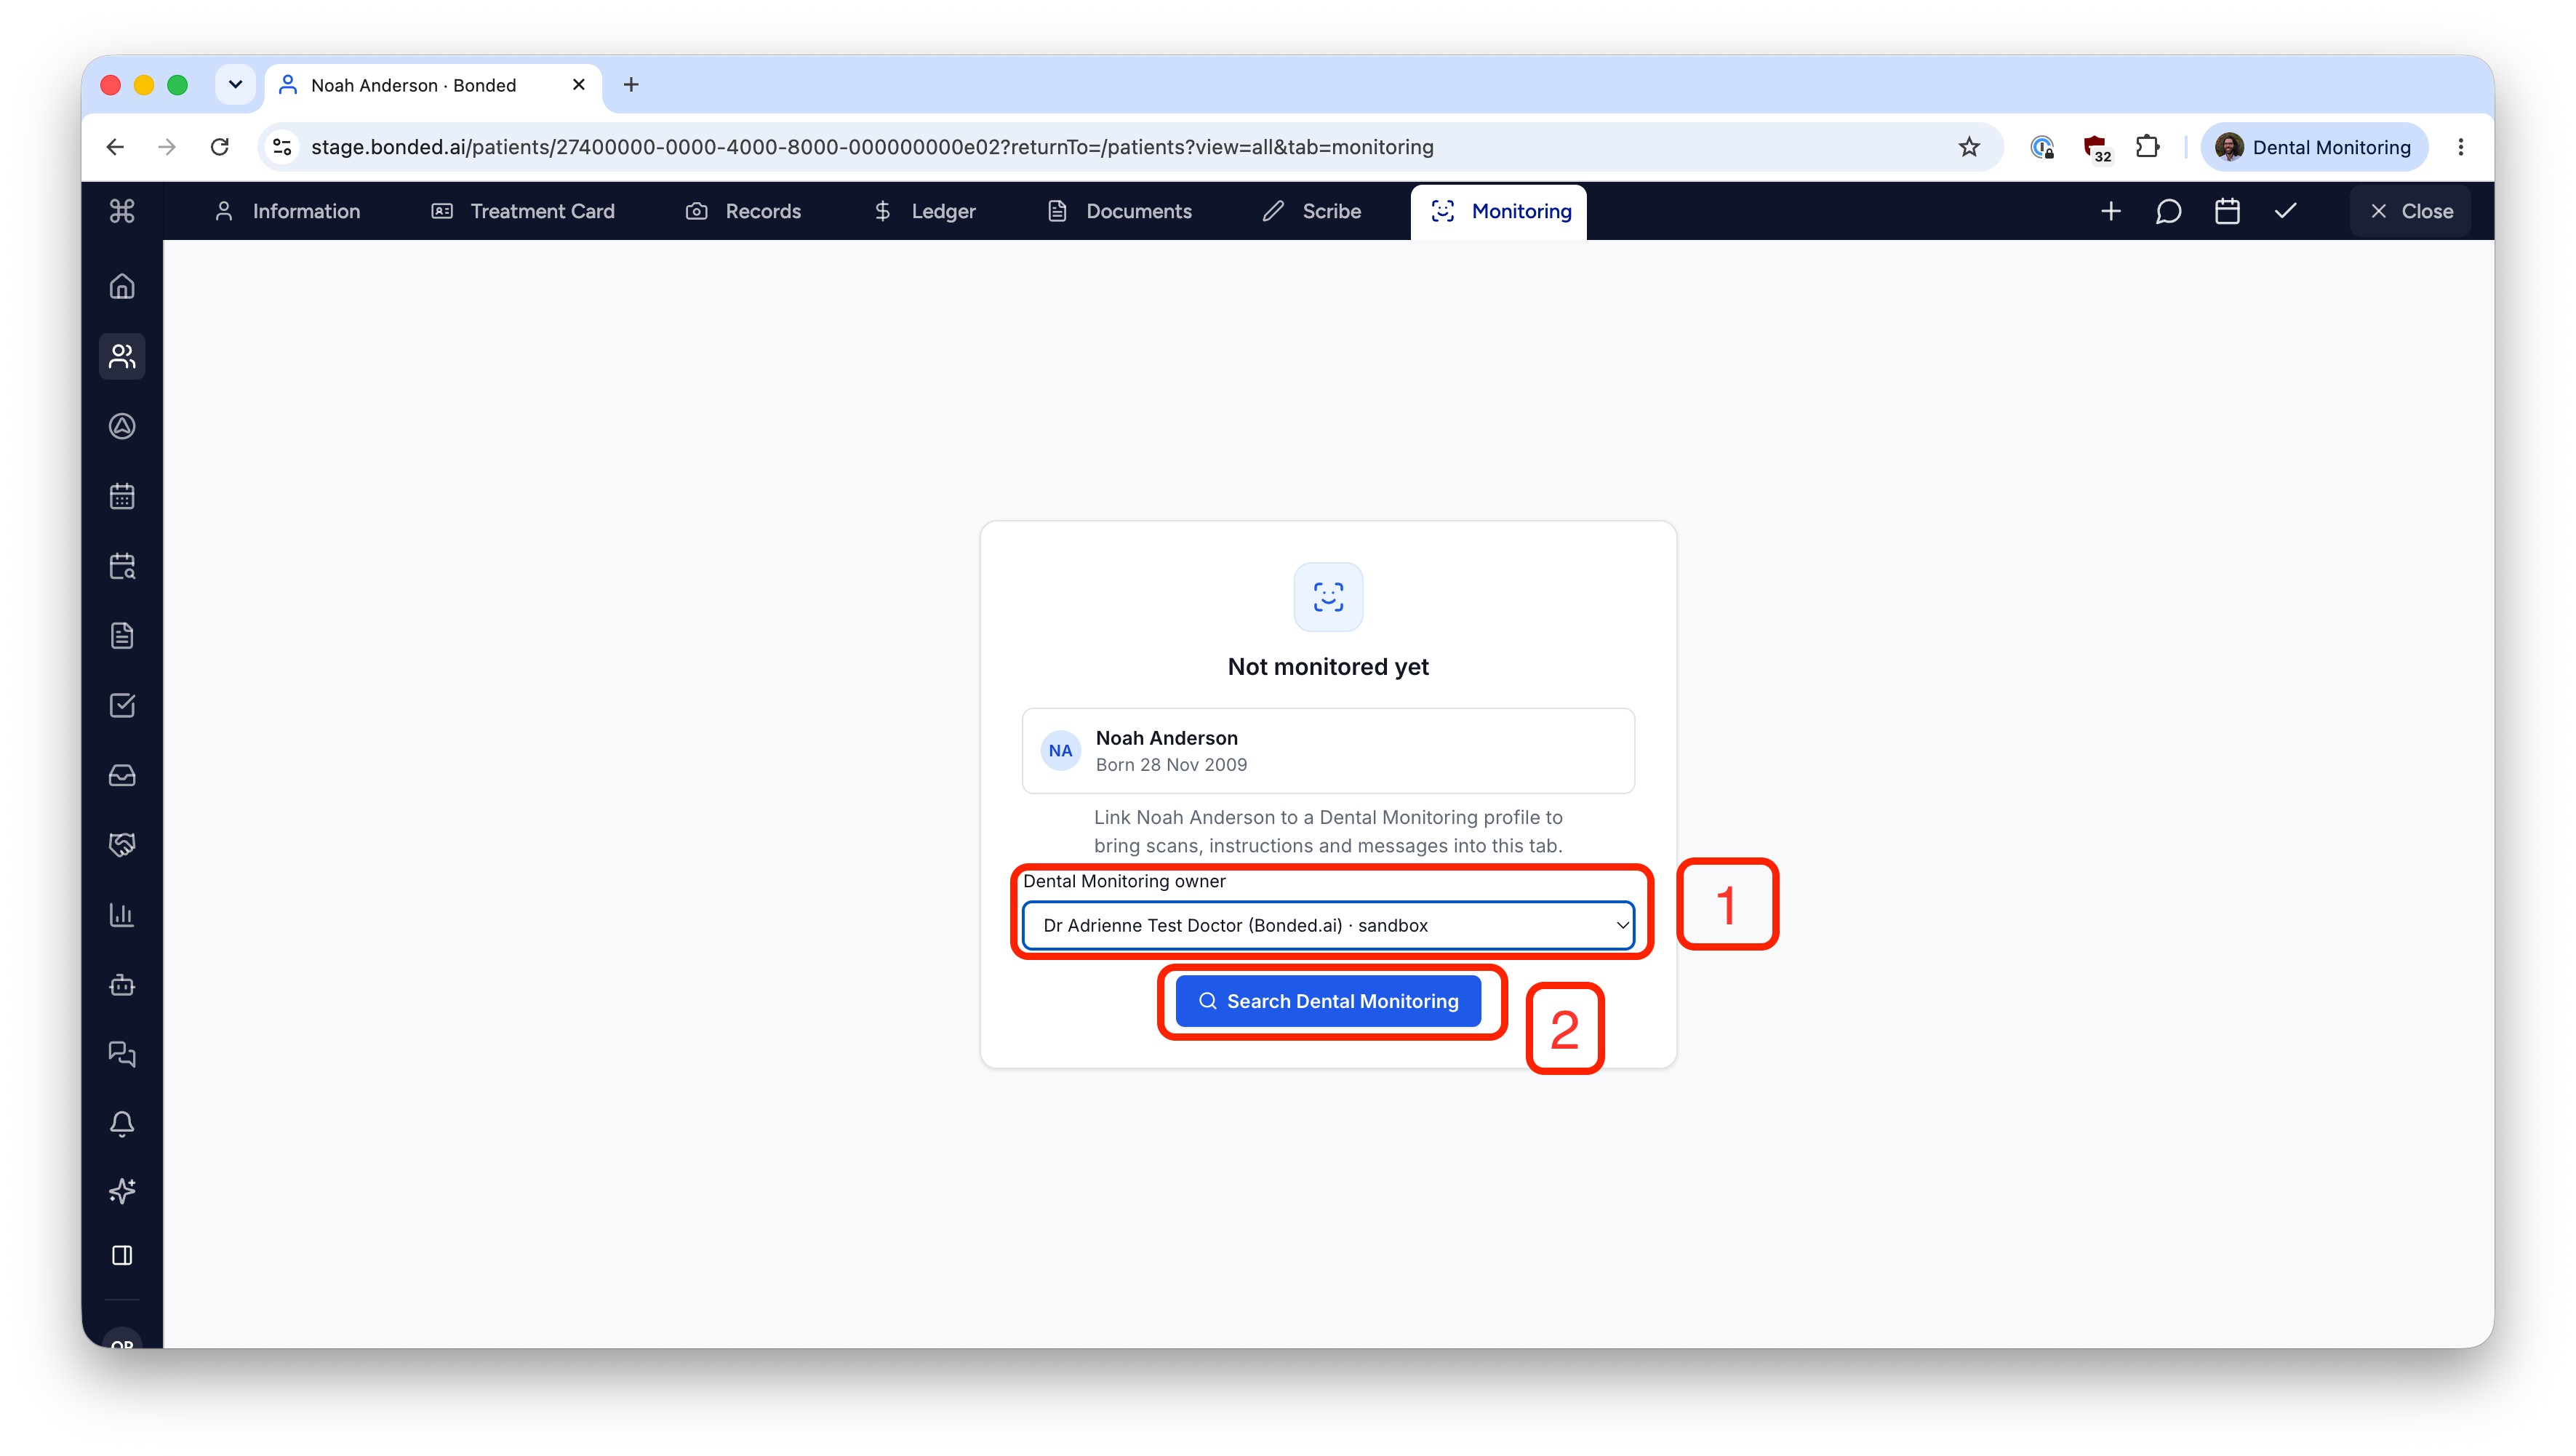Open the circled A icon in sidebar
This screenshot has width=2576, height=1456.
[x=122, y=426]
